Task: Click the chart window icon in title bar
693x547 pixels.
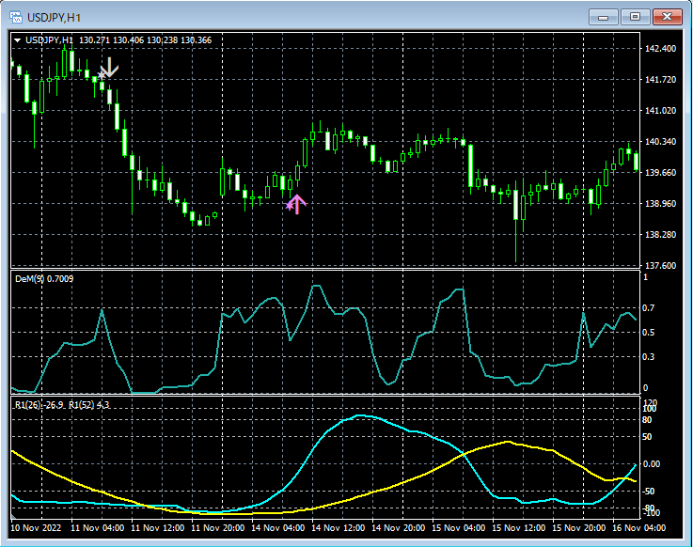Action: pyautogui.click(x=15, y=17)
